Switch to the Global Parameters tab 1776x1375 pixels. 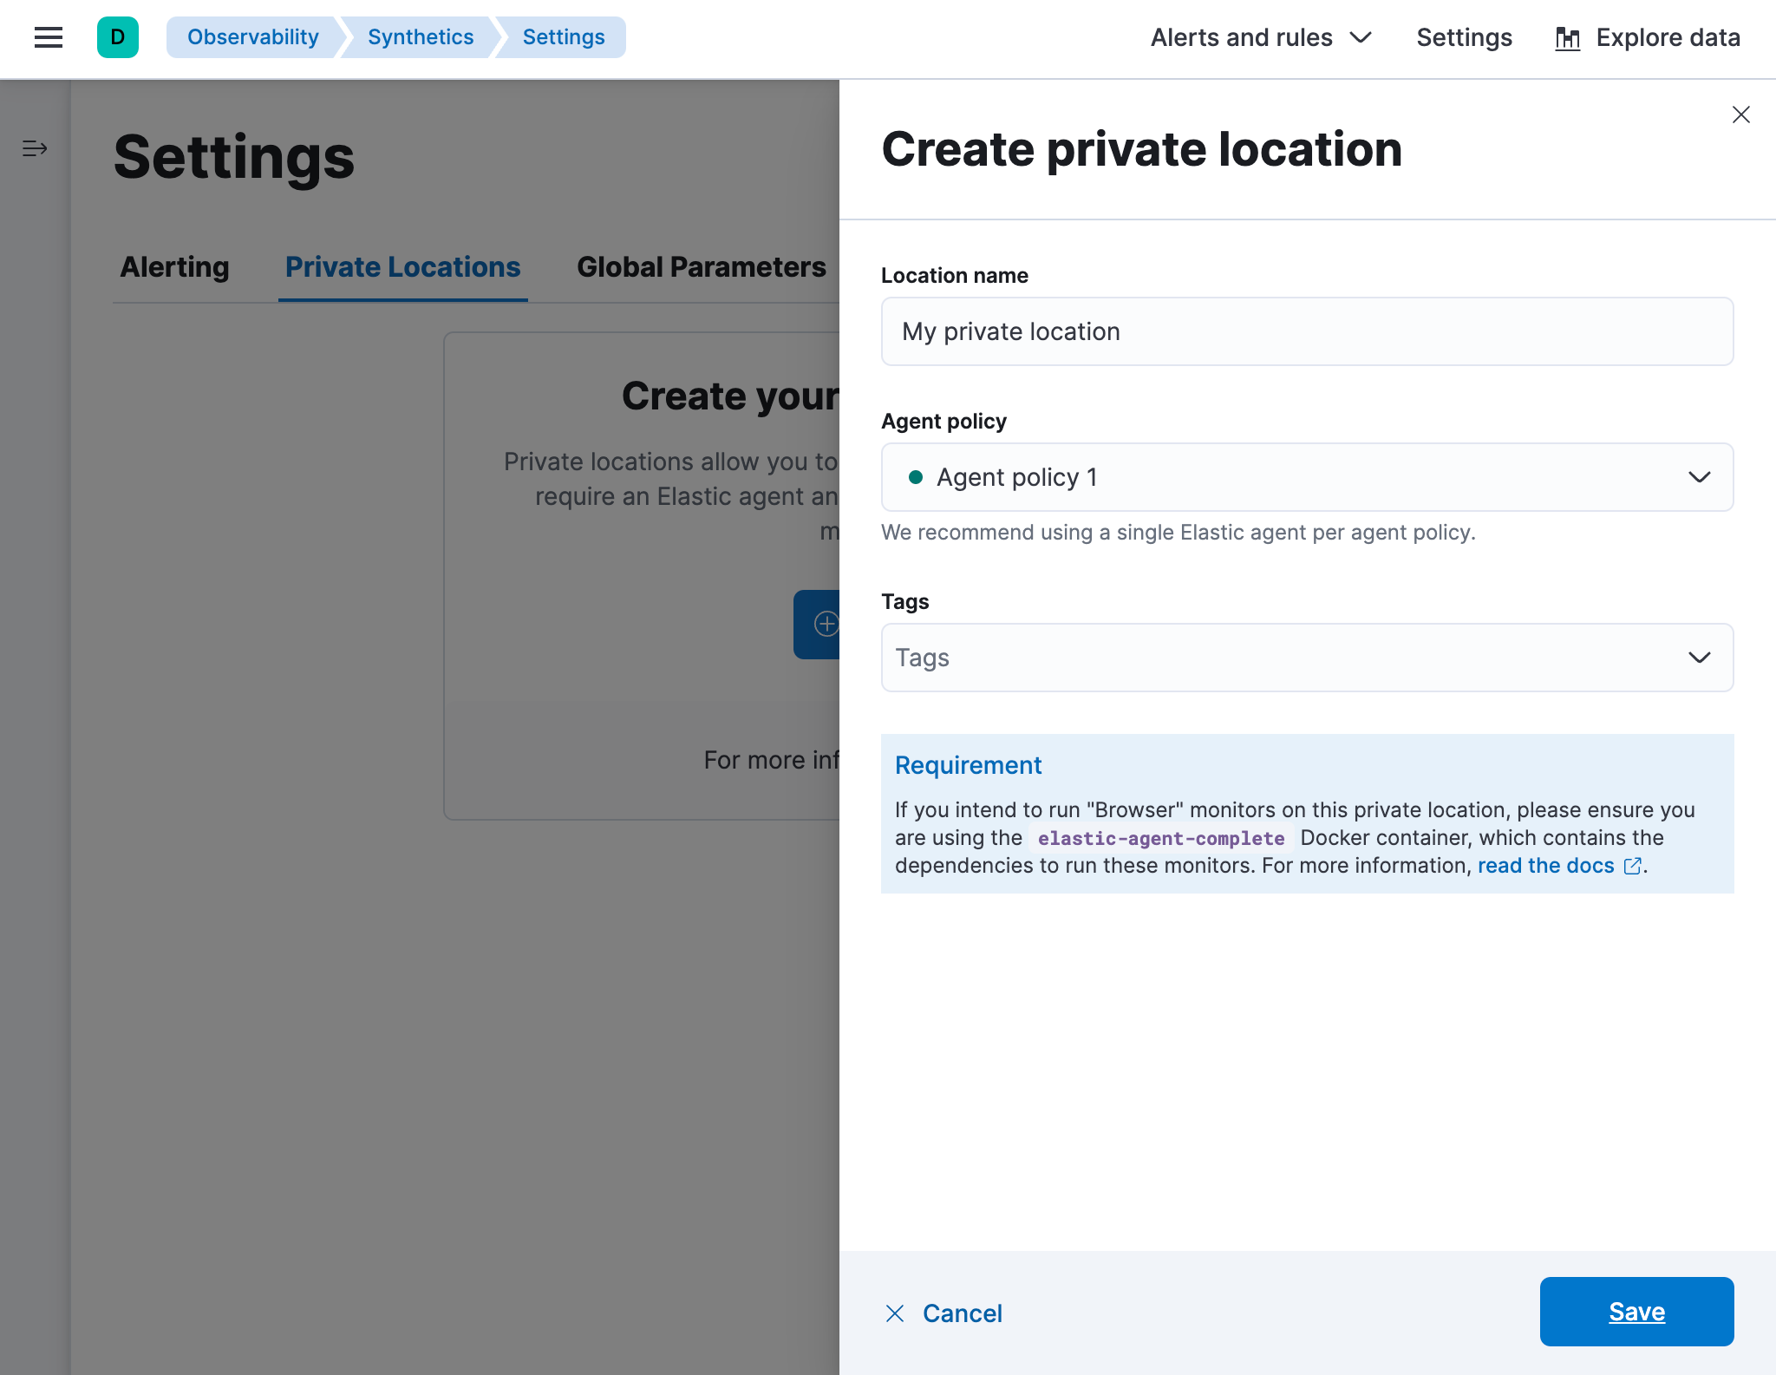(x=700, y=267)
